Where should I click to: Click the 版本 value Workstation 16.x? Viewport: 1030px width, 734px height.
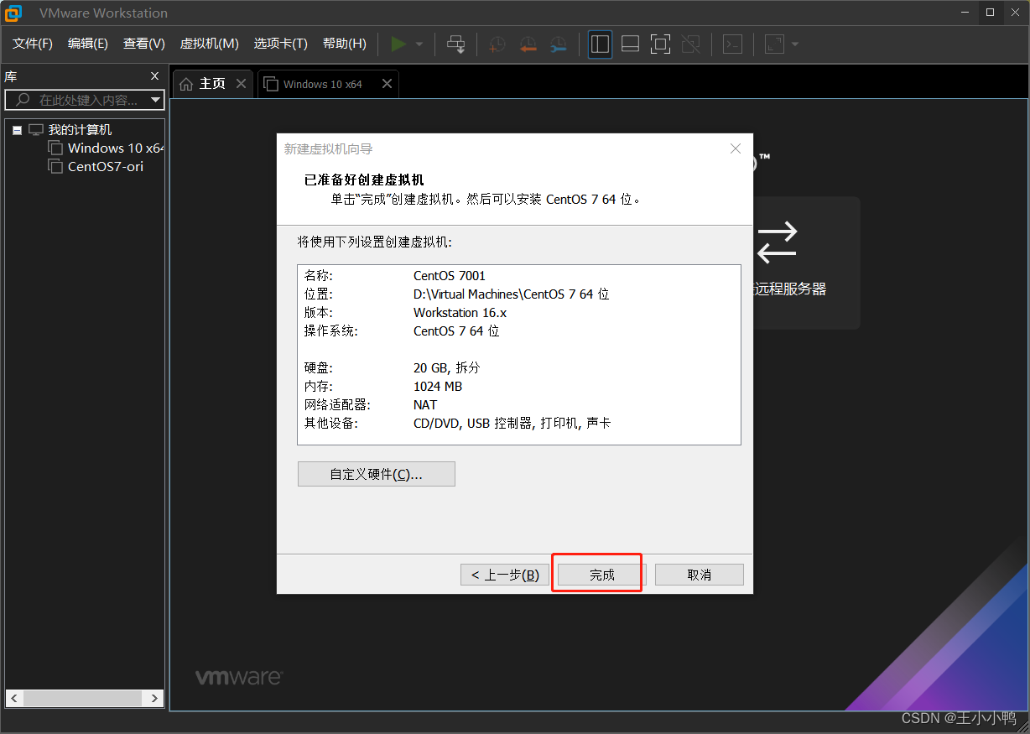pos(460,312)
